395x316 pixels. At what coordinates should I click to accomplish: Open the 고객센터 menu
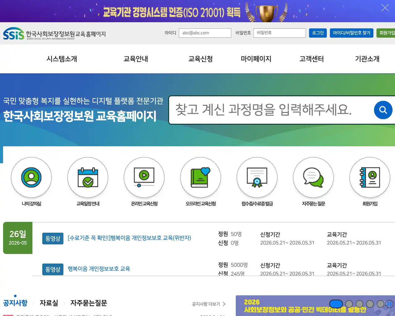tap(312, 59)
